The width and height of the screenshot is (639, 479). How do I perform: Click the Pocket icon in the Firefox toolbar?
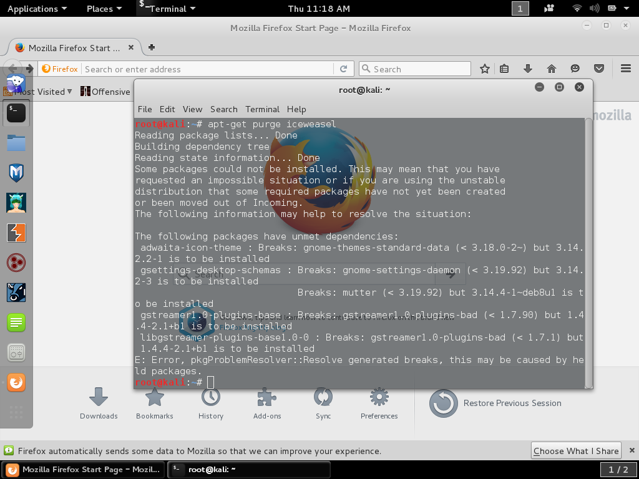tap(598, 69)
